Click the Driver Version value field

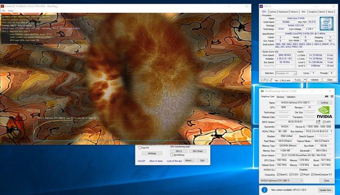tap(304, 155)
